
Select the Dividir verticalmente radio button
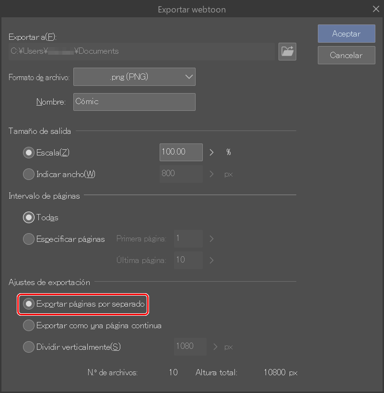click(x=29, y=347)
